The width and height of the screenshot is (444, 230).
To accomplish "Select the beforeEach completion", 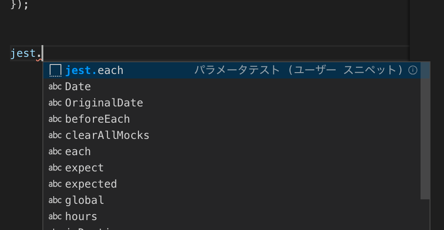I will pyautogui.click(x=97, y=119).
